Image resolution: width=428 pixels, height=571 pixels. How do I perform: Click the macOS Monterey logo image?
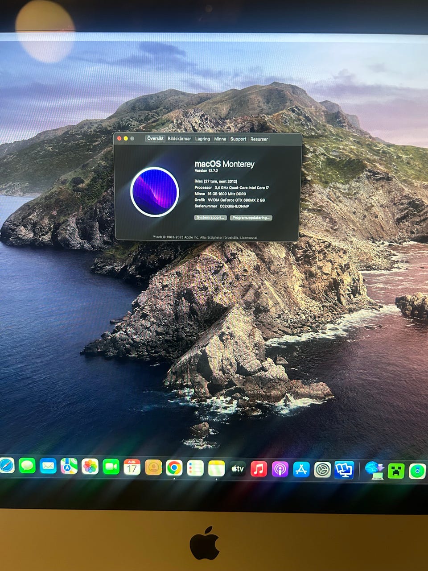[154, 192]
